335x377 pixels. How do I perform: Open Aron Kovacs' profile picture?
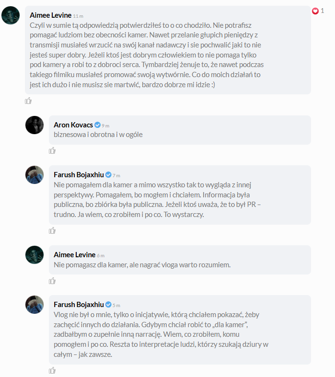[35, 125]
